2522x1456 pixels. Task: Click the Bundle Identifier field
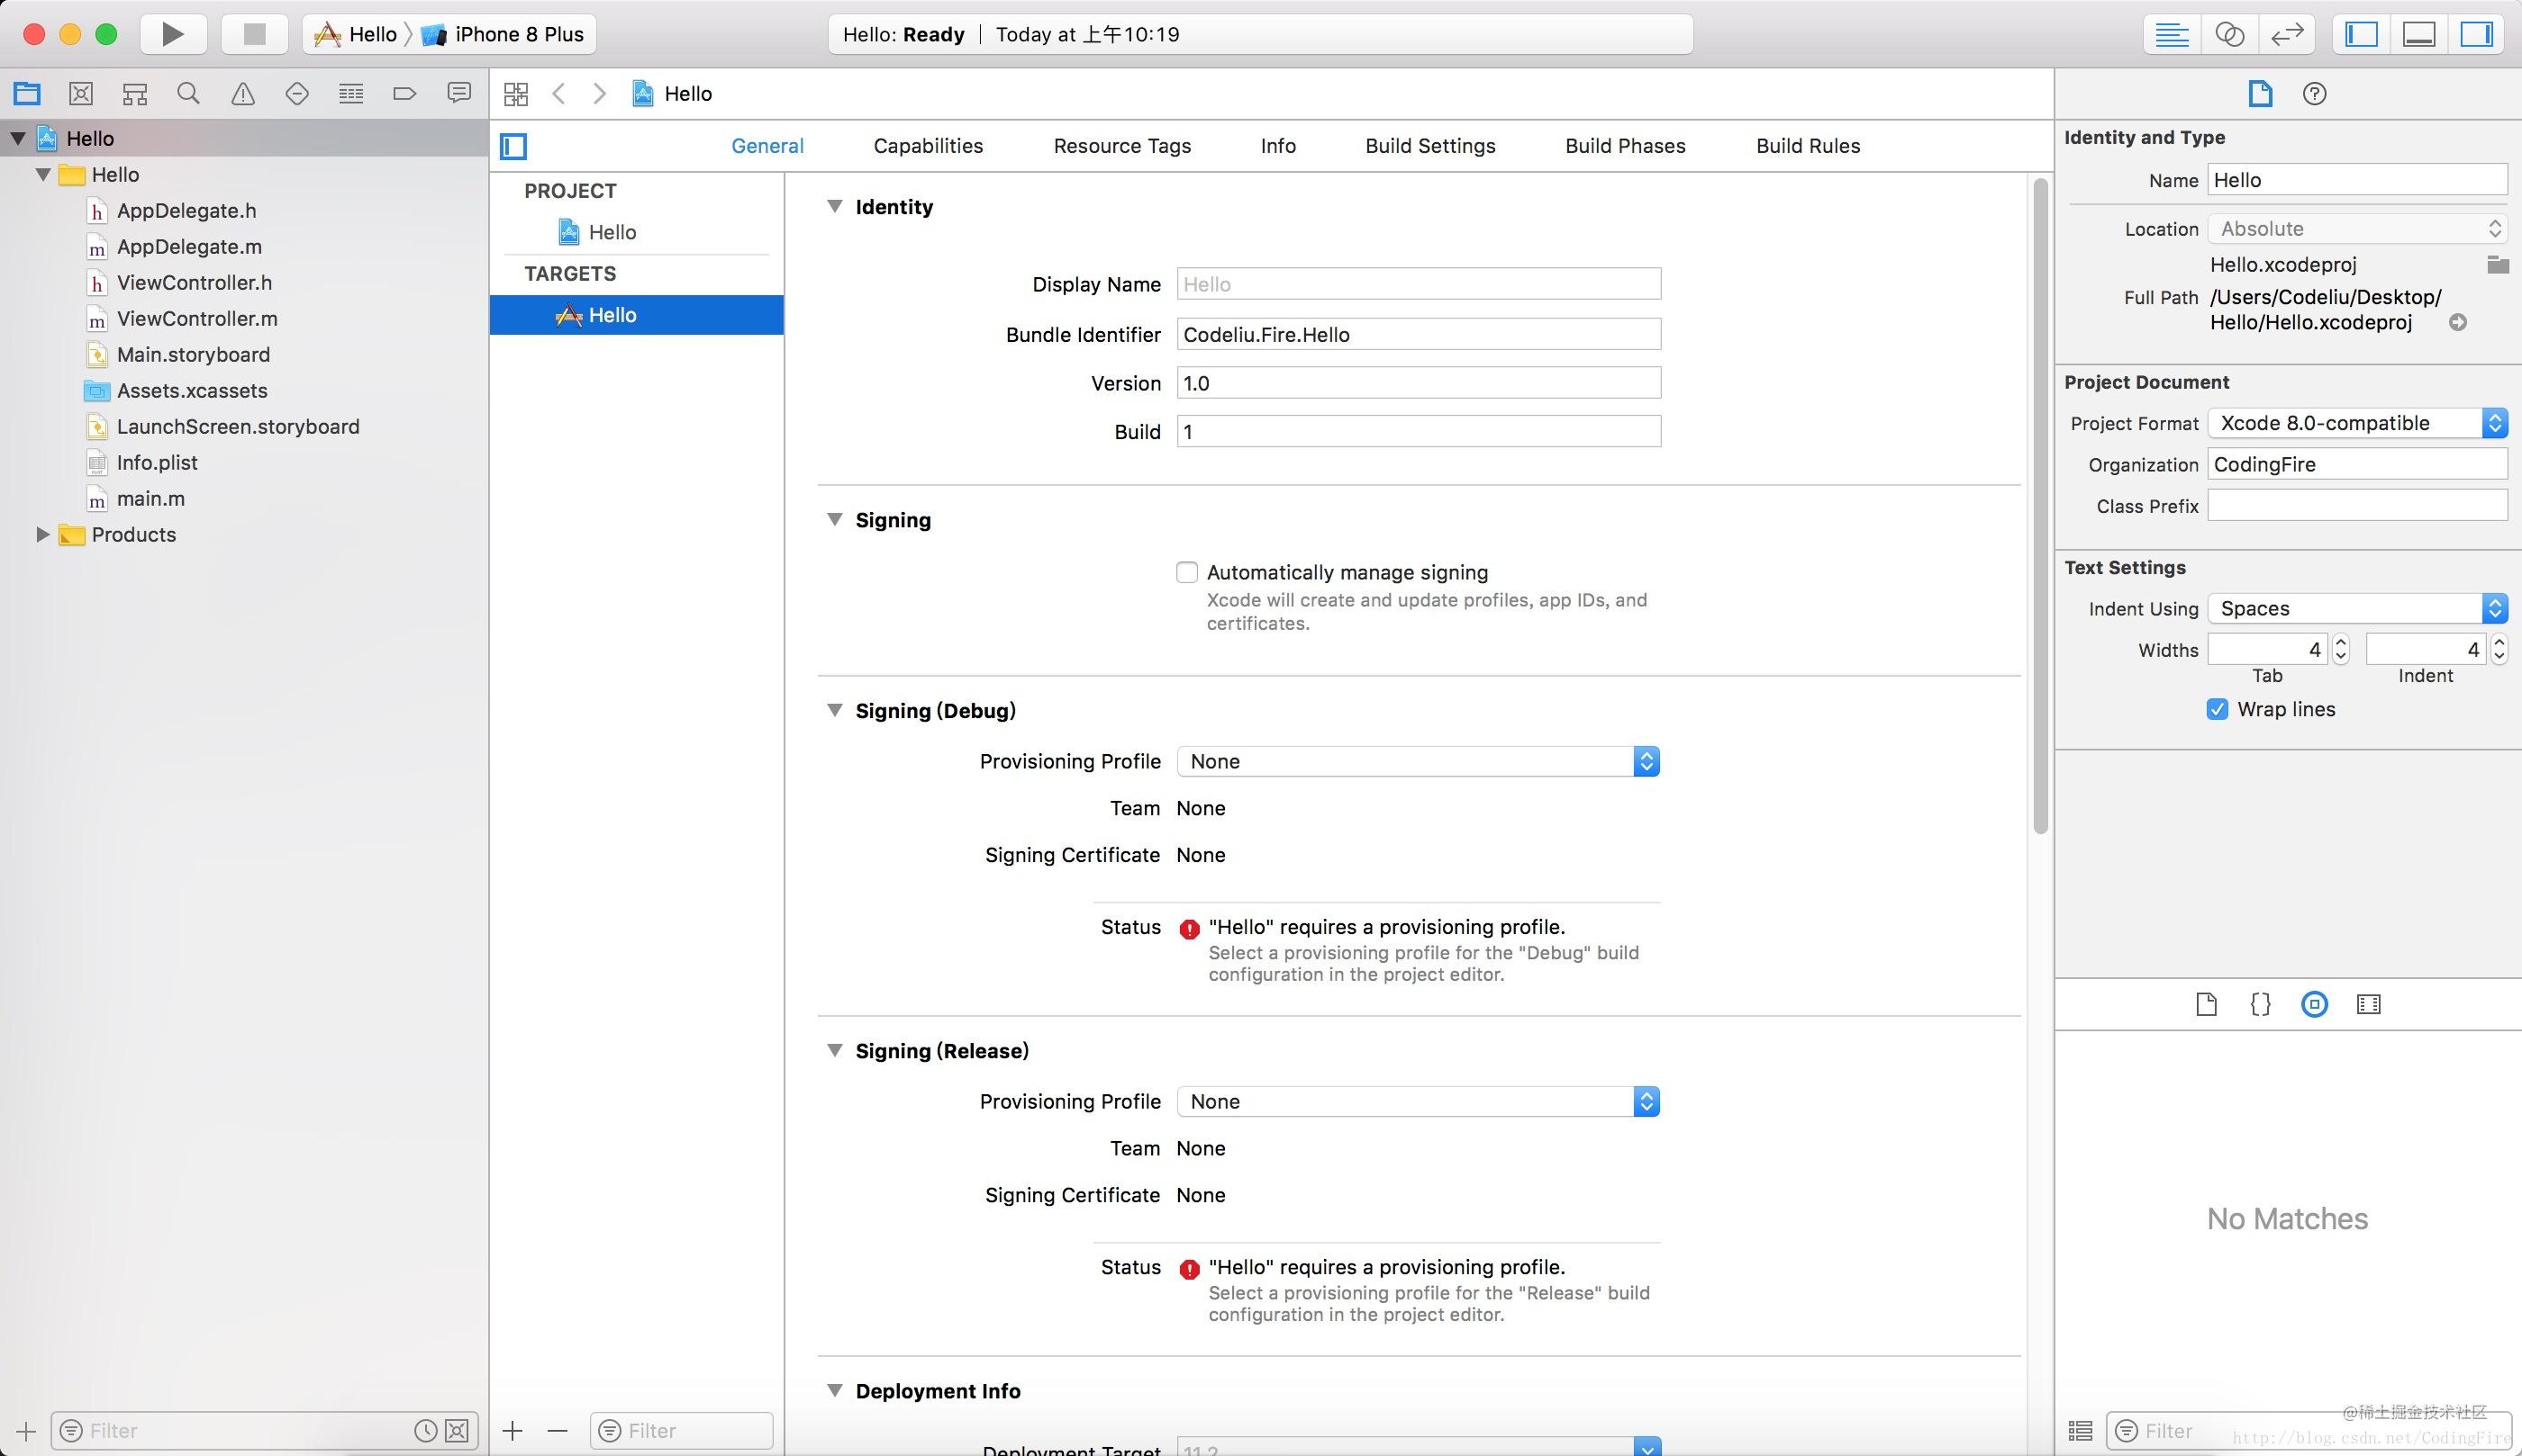tap(1418, 334)
